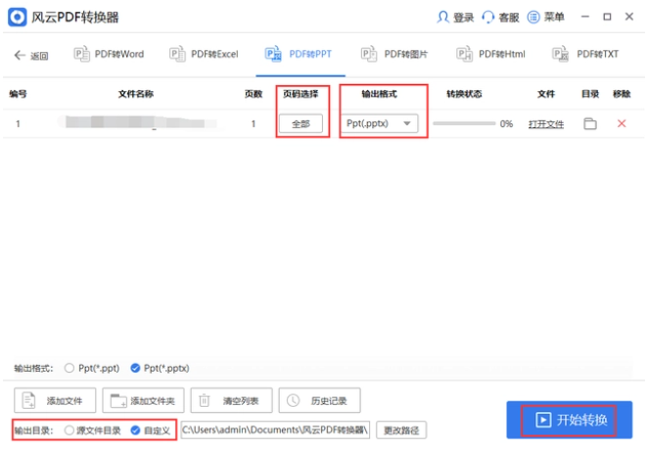Open the 菜单 menu
Image resolution: width=648 pixels, height=450 pixels.
click(545, 17)
